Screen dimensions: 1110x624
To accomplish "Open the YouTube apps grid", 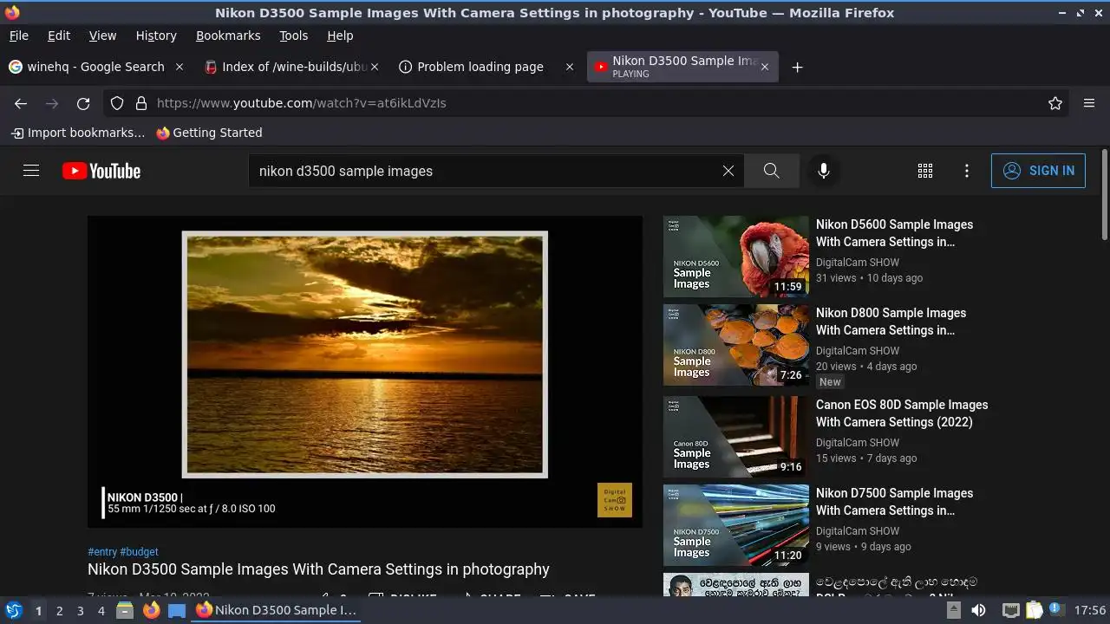I will point(925,171).
